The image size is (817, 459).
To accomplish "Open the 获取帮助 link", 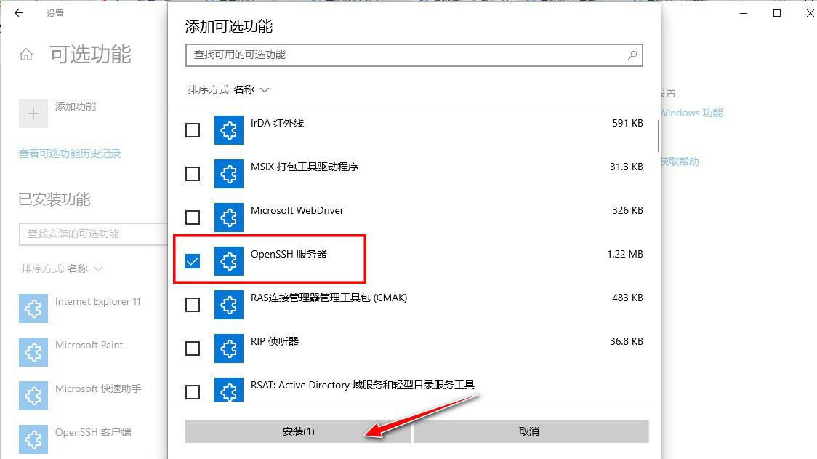I will click(x=680, y=161).
